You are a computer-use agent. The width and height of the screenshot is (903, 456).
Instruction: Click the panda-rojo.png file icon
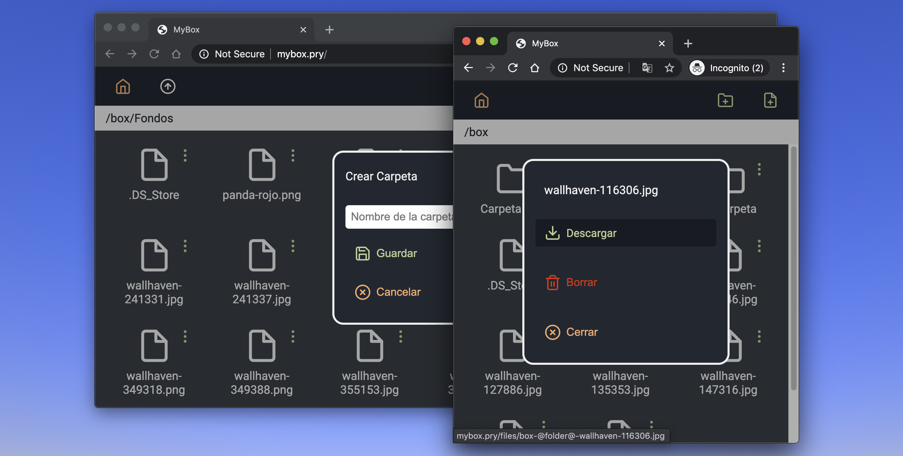pyautogui.click(x=262, y=164)
